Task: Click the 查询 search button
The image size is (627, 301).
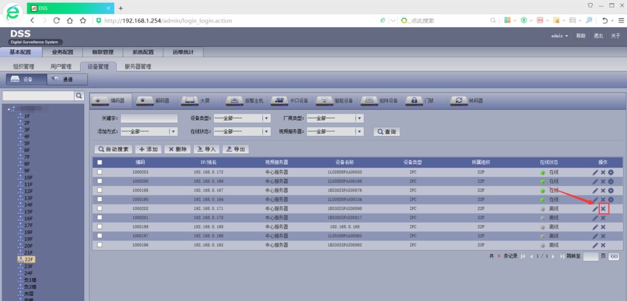Action: point(386,132)
